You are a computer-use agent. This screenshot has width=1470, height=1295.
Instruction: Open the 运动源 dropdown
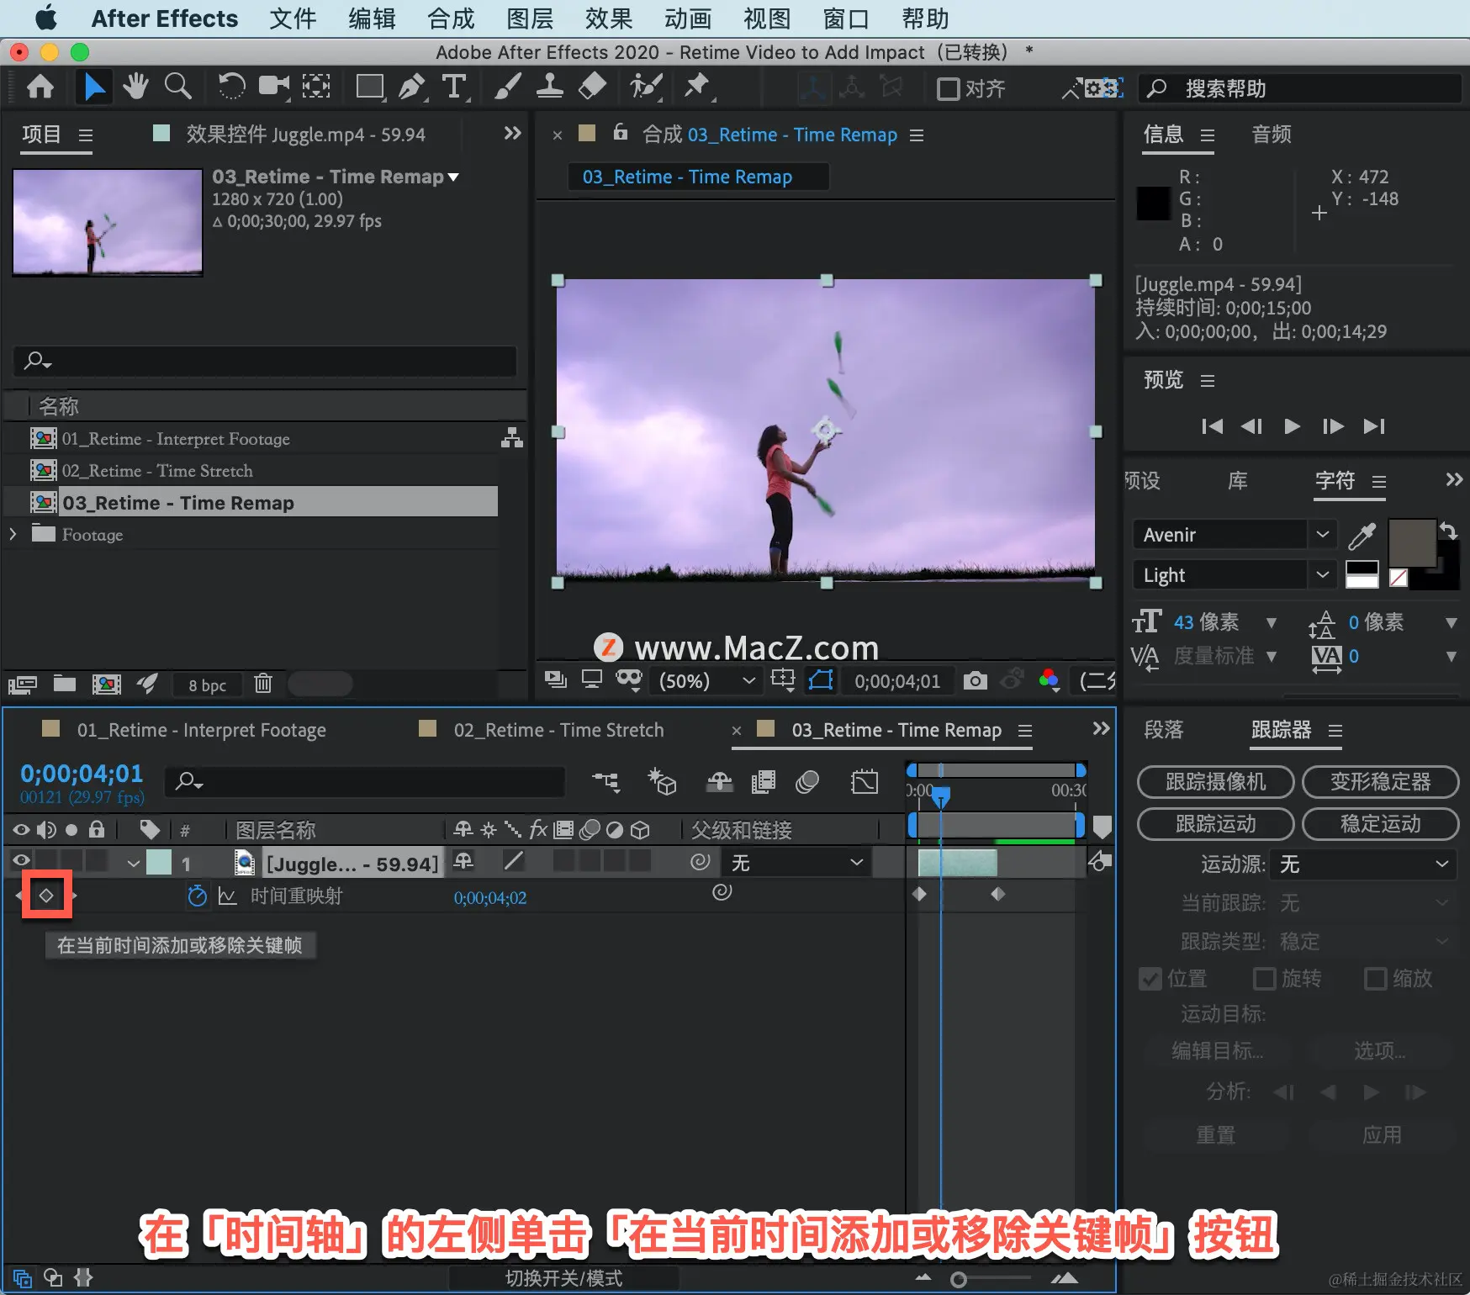pos(1363,864)
